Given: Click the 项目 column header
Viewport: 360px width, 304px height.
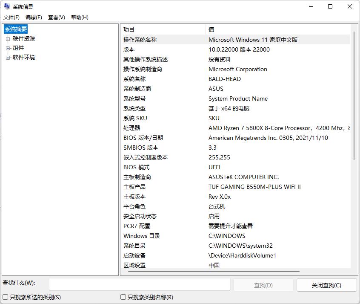Looking at the screenshot, I should pos(163,29).
